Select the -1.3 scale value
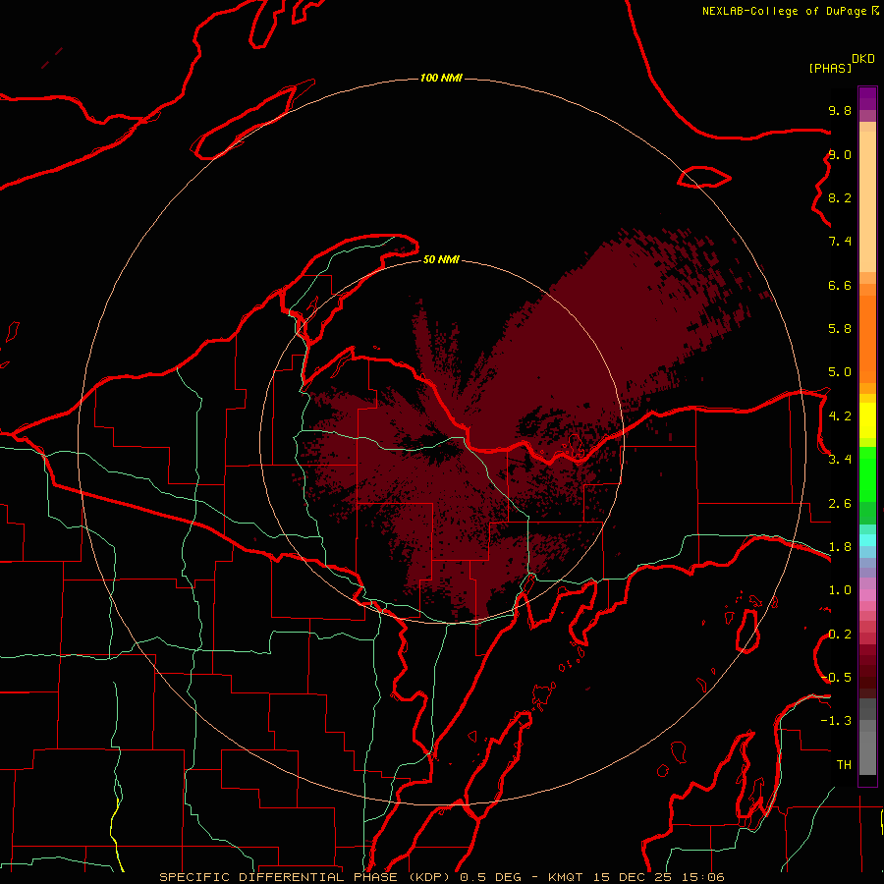This screenshot has height=884, width=884. pyautogui.click(x=836, y=721)
